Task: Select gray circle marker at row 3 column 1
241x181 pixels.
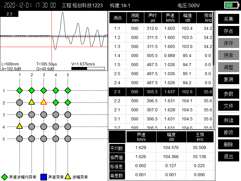Action: coord(20,115)
